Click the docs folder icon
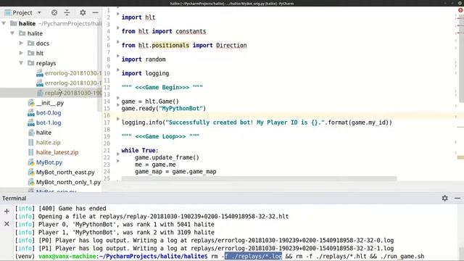The height and width of the screenshot is (261, 464). coord(31,43)
